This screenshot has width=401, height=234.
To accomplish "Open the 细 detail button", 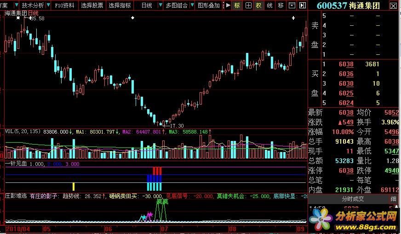I will 393,199.
